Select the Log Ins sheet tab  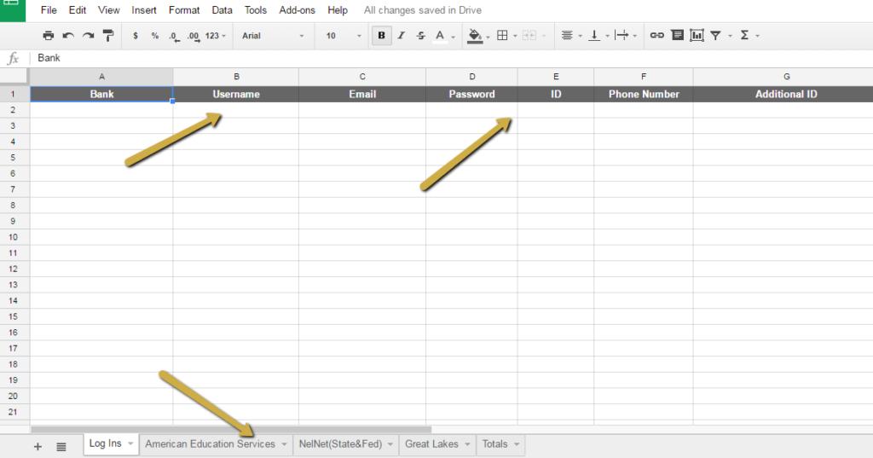pyautogui.click(x=105, y=444)
